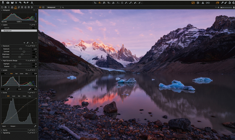Viewport: 235px width, 140px height.
Task: Open the Library folder tool tab
Action: pyautogui.click(x=2, y=7)
